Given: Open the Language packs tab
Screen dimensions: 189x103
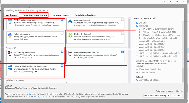Looking at the screenshot, I should (61, 15).
